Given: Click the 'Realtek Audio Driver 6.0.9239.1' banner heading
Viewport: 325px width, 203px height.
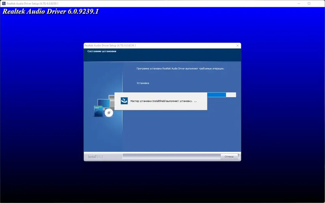Looking at the screenshot, I should pos(50,11).
